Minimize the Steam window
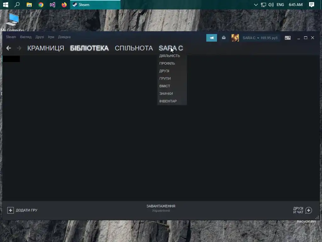The width and height of the screenshot is (322, 242). point(299,38)
